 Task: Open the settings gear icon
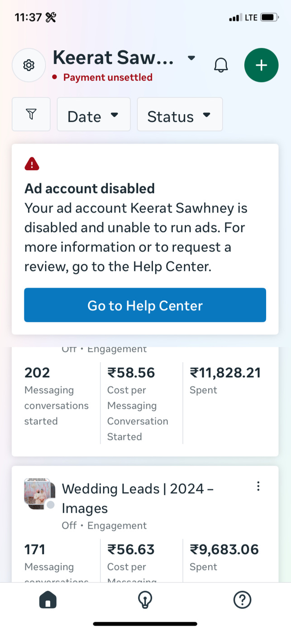(29, 65)
